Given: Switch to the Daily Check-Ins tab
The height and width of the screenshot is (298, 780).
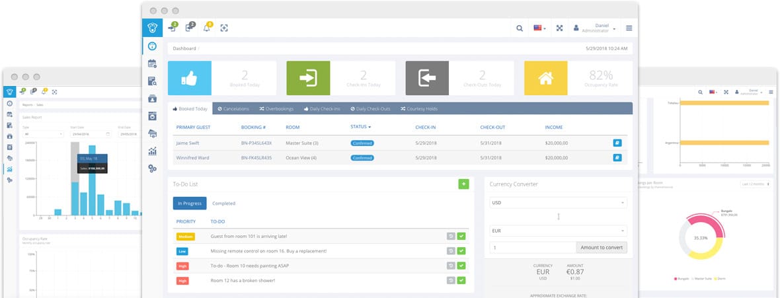Looking at the screenshot, I should (321, 108).
